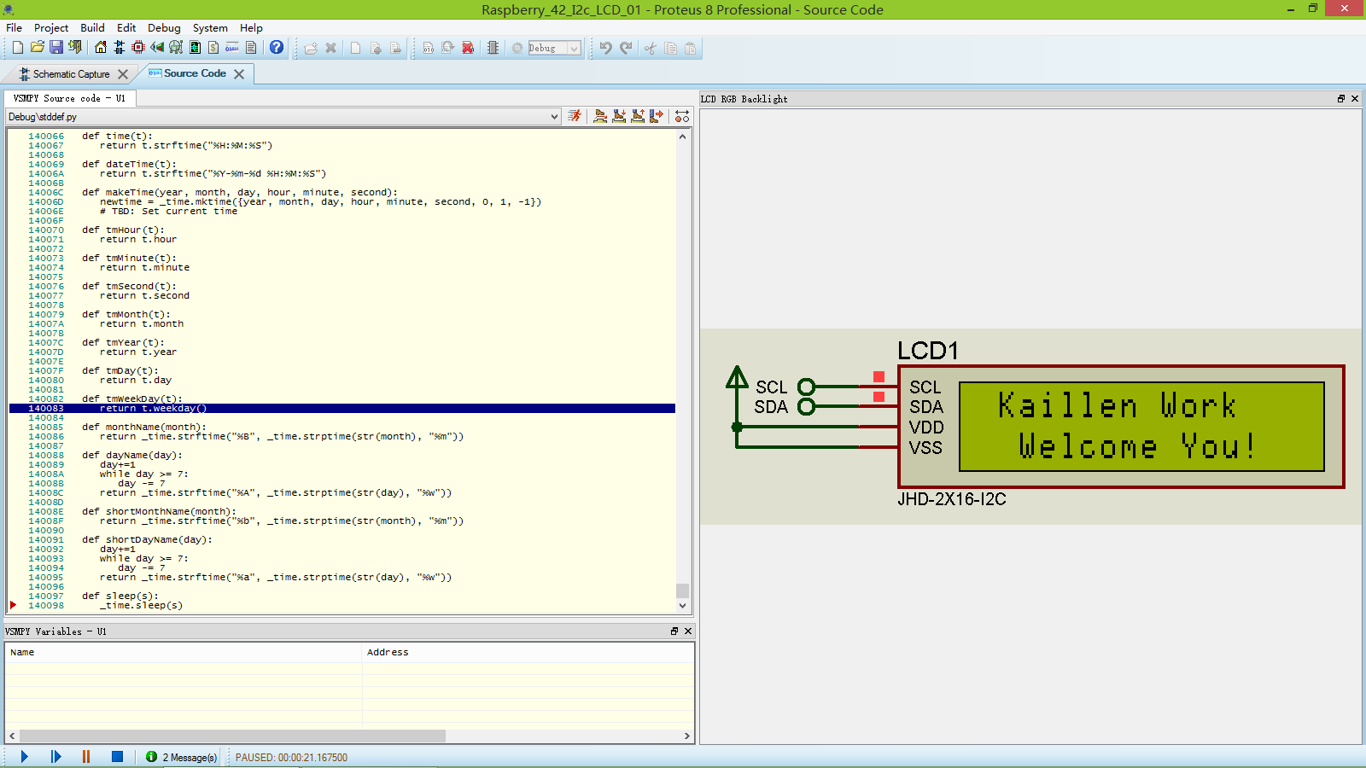Select the Step Over debug icon

pos(601,117)
